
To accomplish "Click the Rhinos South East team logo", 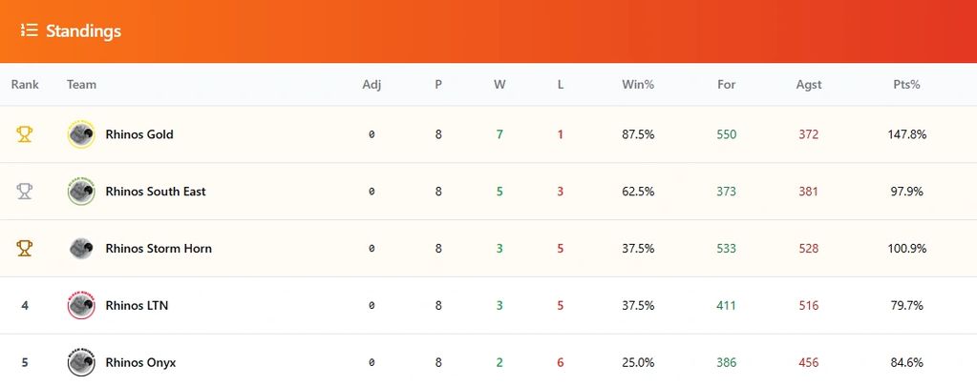I will click(x=81, y=192).
